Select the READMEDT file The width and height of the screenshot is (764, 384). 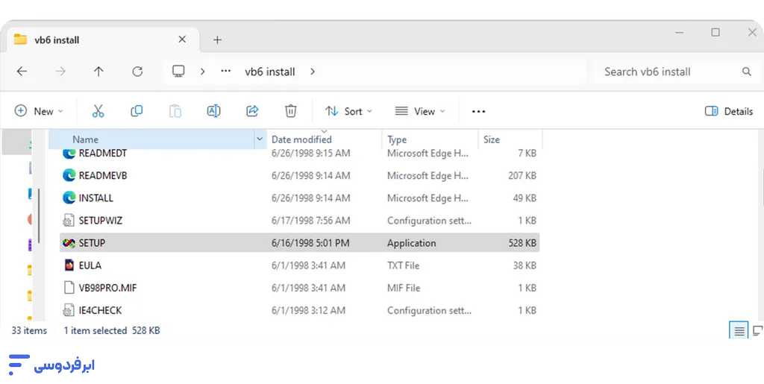pyautogui.click(x=300, y=154)
